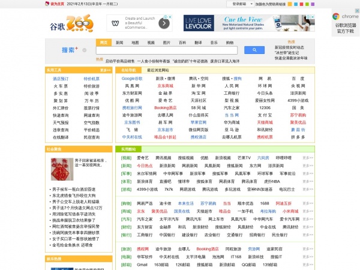Select the 视频 search tab
The height and width of the screenshot is (270, 360).
[x=151, y=43]
